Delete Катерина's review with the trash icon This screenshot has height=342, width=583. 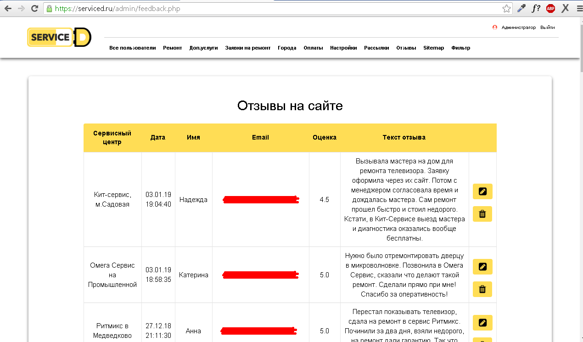pos(482,289)
